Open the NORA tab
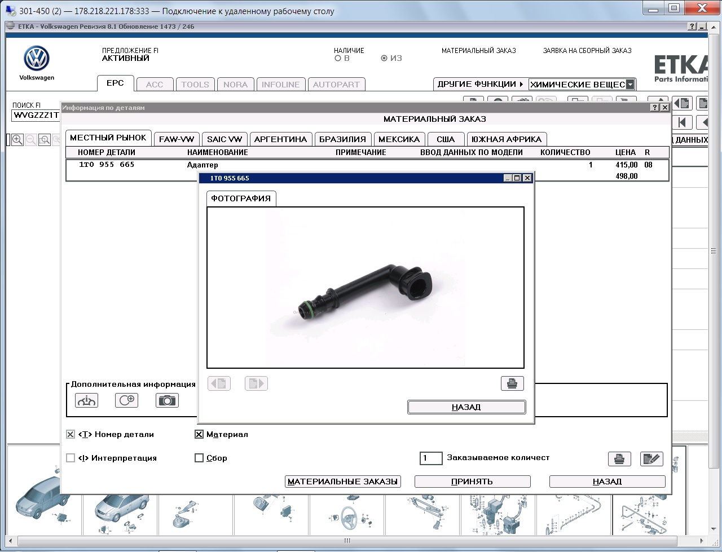Image resolution: width=722 pixels, height=552 pixels. tap(235, 85)
